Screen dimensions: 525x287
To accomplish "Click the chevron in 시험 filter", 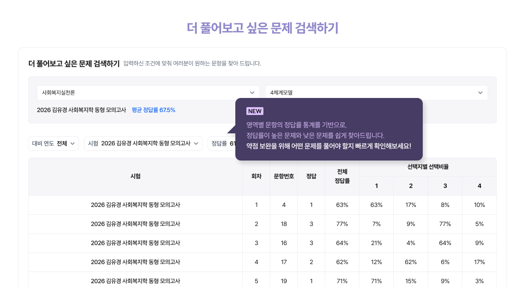I will tap(196, 143).
